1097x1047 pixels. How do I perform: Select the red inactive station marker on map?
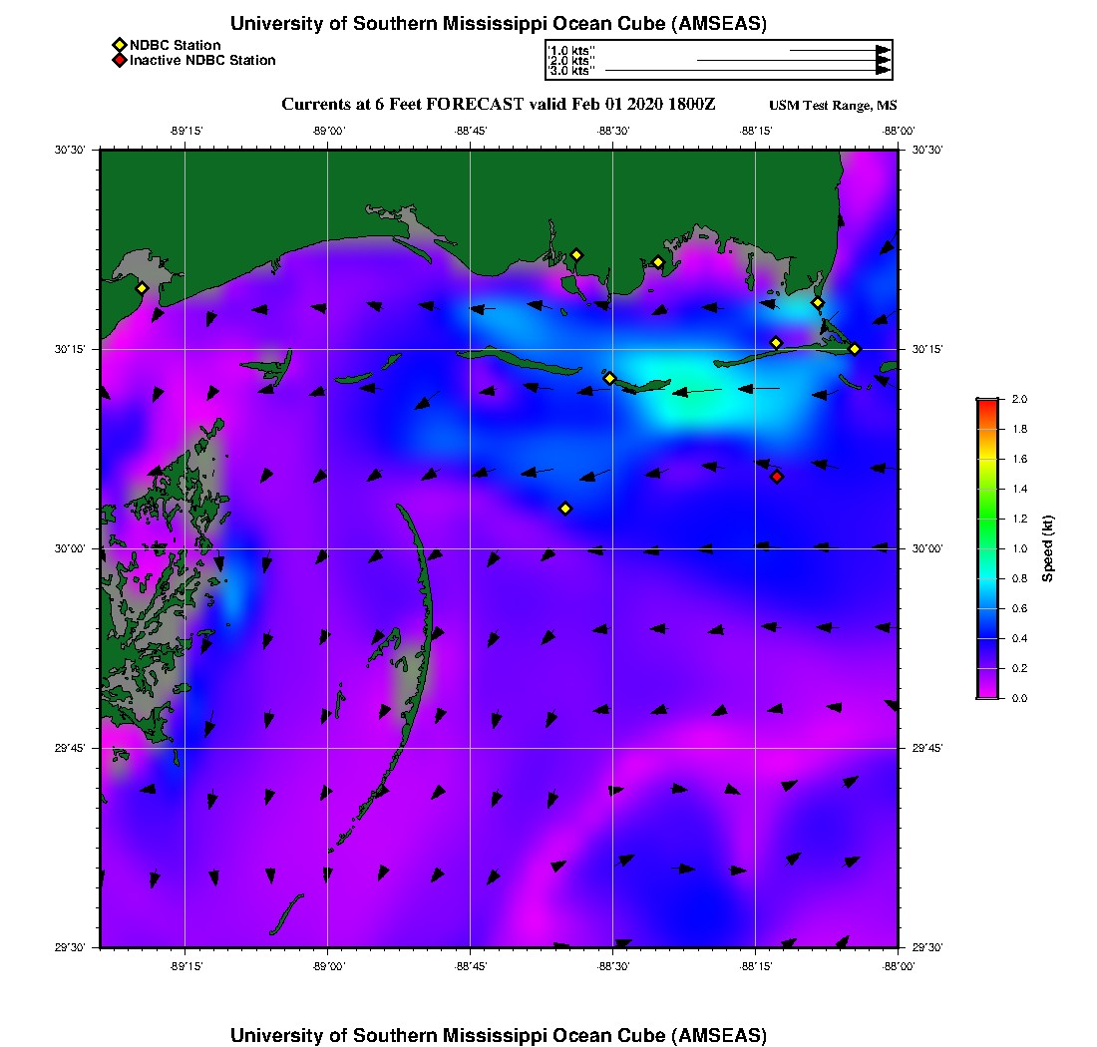[777, 477]
